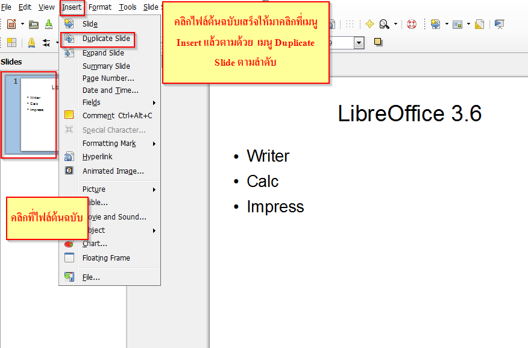
Task: Open the combo box dropdown arrow
Action: point(359,43)
